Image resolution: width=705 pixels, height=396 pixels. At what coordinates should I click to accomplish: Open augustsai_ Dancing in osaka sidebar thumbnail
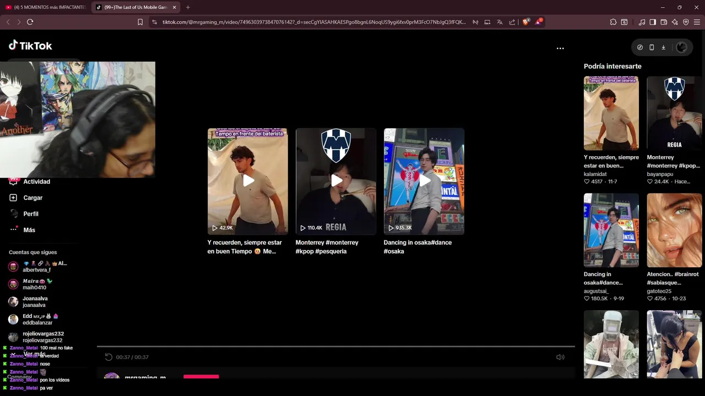611,230
